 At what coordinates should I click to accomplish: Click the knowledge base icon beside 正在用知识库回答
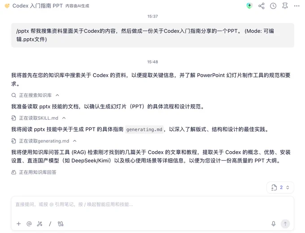13,172
